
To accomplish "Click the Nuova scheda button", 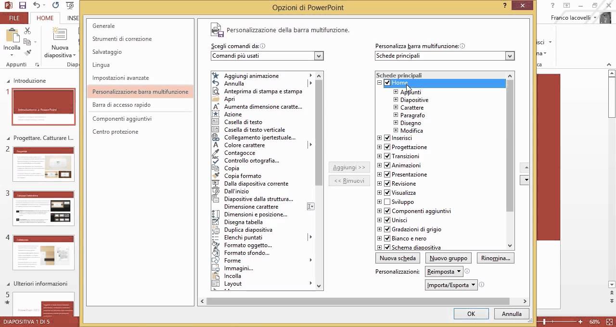I will click(398, 258).
